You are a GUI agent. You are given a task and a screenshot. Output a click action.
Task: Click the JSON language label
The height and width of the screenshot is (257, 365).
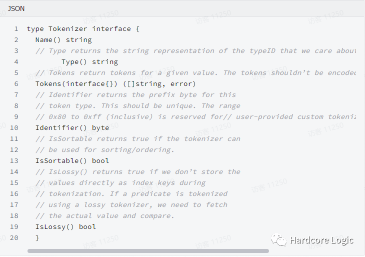click(16, 8)
